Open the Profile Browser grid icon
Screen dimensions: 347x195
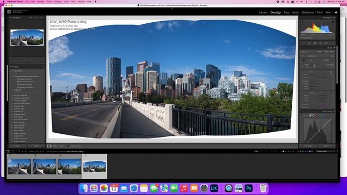(x=332, y=56)
